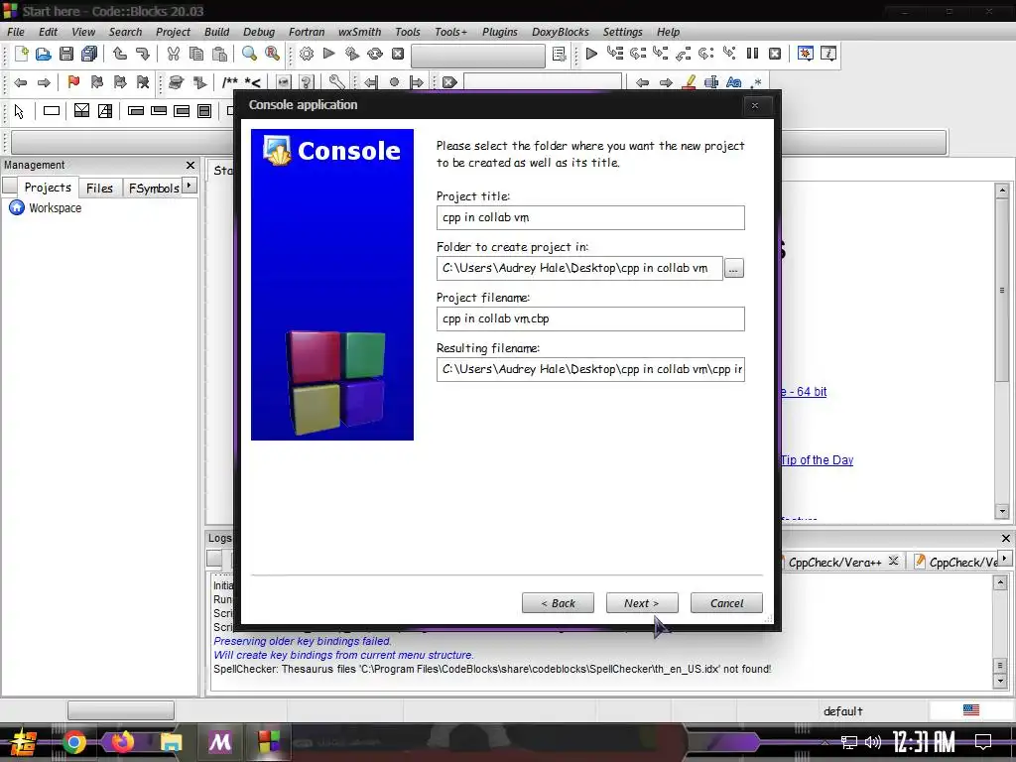The image size is (1016, 762).
Task: Click the Project filename input field
Action: [x=590, y=318]
